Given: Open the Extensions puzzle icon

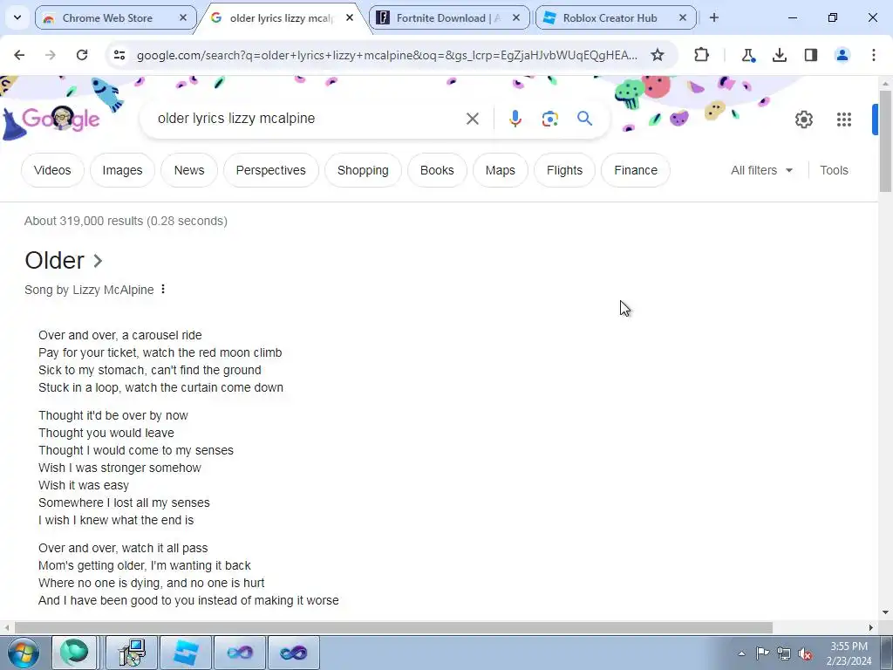Looking at the screenshot, I should click(702, 55).
